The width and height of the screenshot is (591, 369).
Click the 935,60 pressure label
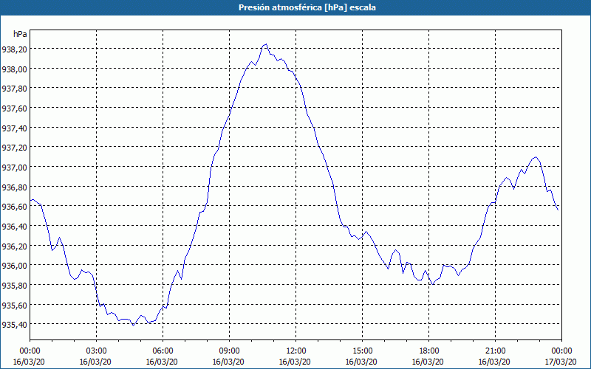coord(14,305)
